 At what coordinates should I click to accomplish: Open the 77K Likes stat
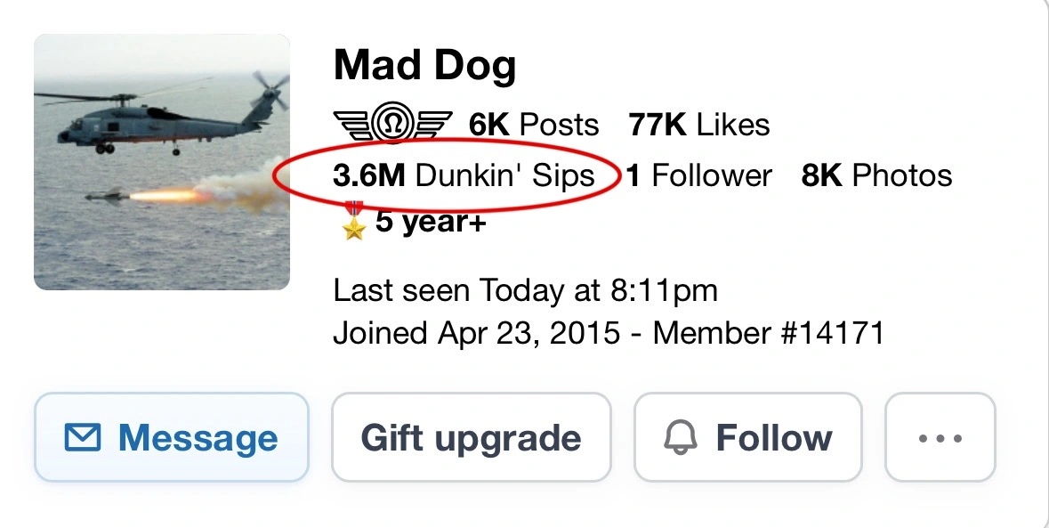699,125
